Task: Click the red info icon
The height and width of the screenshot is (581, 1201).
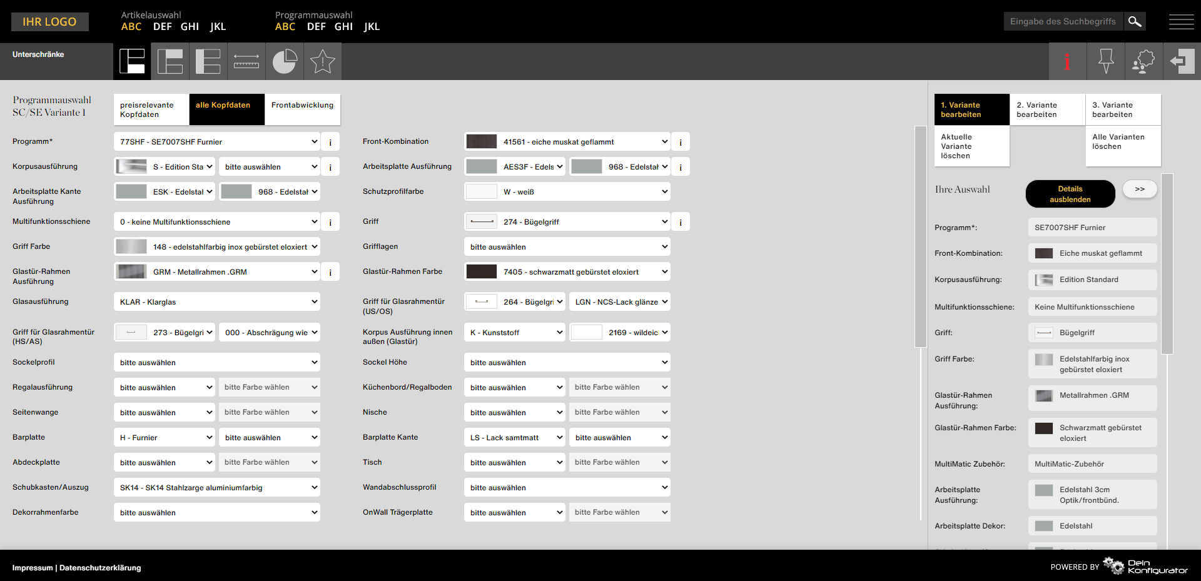Action: 1067,61
